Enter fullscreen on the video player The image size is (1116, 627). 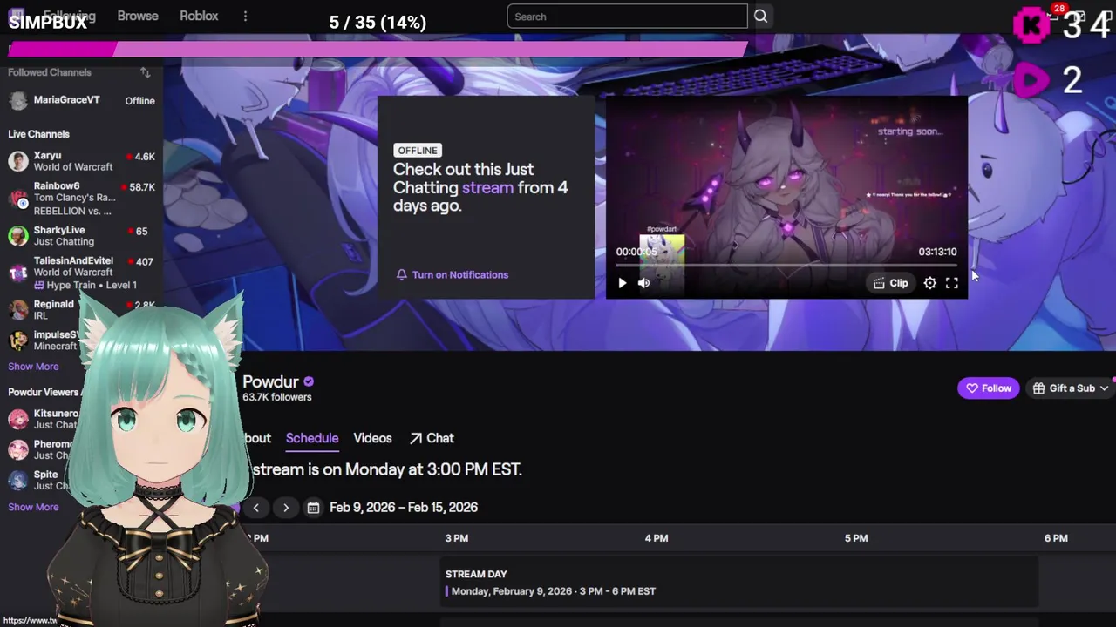click(952, 283)
